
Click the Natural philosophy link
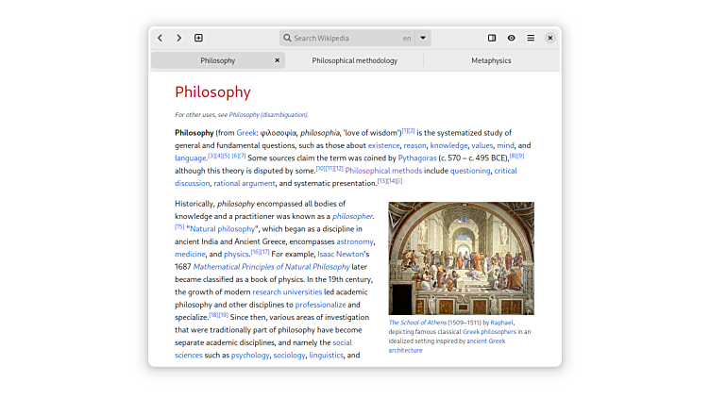pyautogui.click(x=222, y=228)
